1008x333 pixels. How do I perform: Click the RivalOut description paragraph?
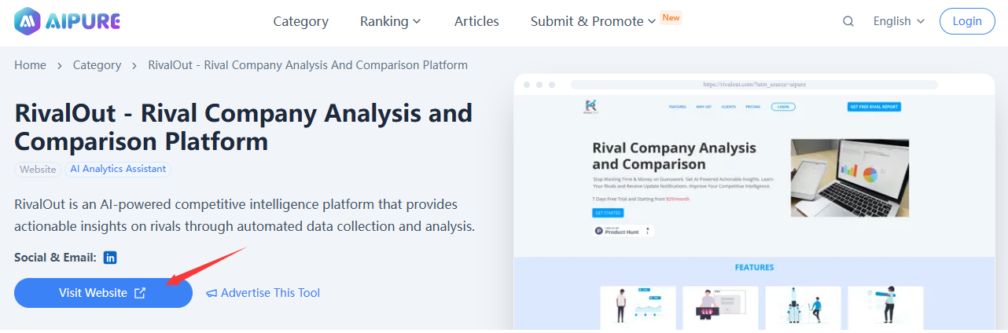coord(245,216)
